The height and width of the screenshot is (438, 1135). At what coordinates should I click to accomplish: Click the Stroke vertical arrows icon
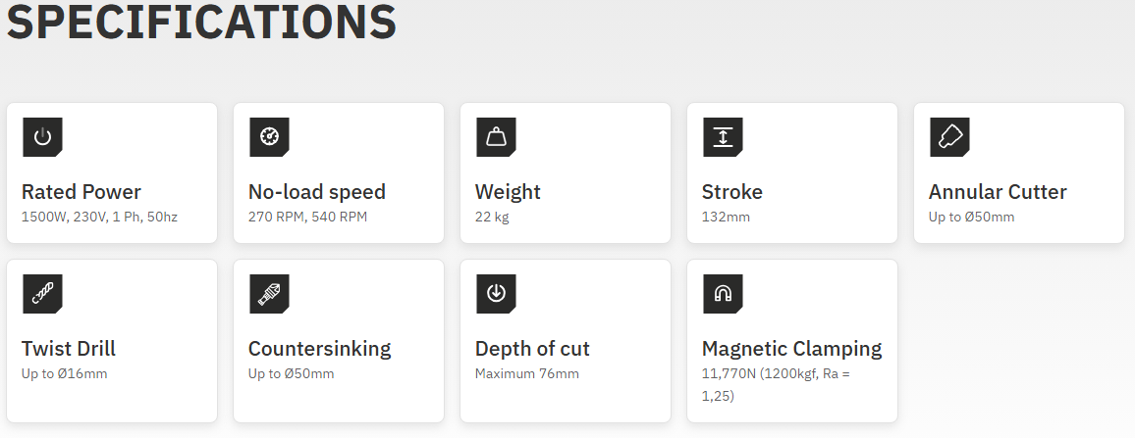click(723, 137)
